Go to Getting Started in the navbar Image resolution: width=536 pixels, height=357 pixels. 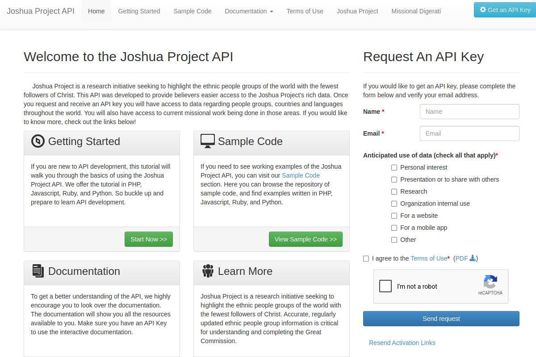(x=139, y=11)
